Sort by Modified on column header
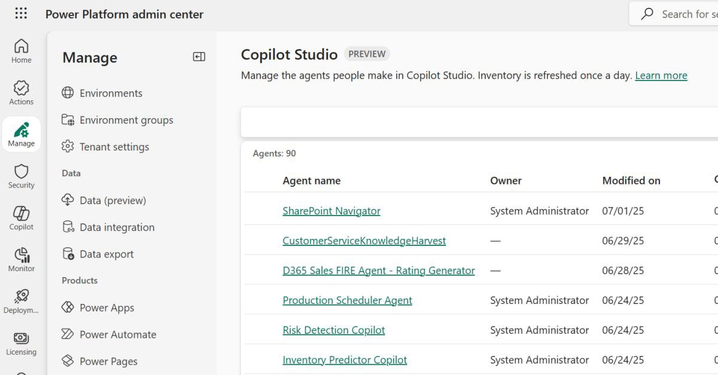Screen dimensions: 718x375 631,181
